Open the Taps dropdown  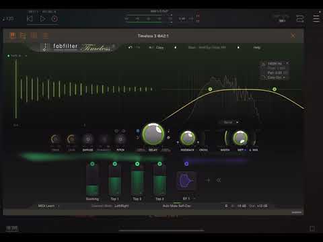tap(17, 56)
